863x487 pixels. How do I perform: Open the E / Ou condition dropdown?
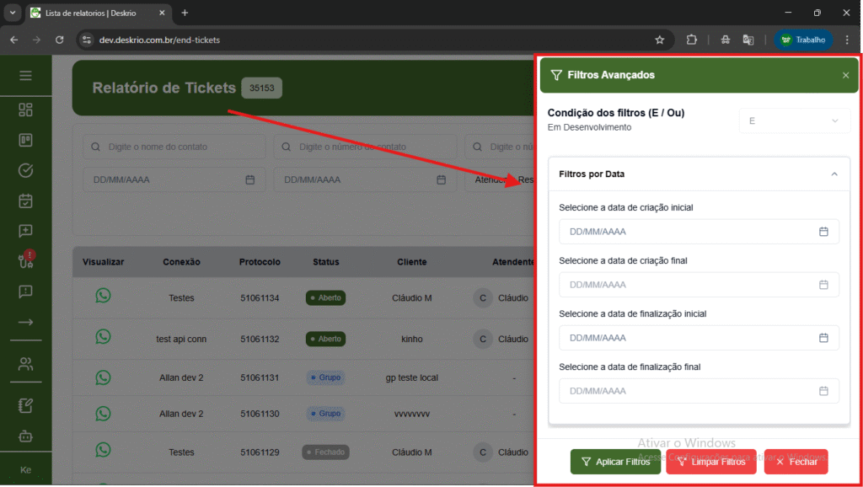click(794, 120)
